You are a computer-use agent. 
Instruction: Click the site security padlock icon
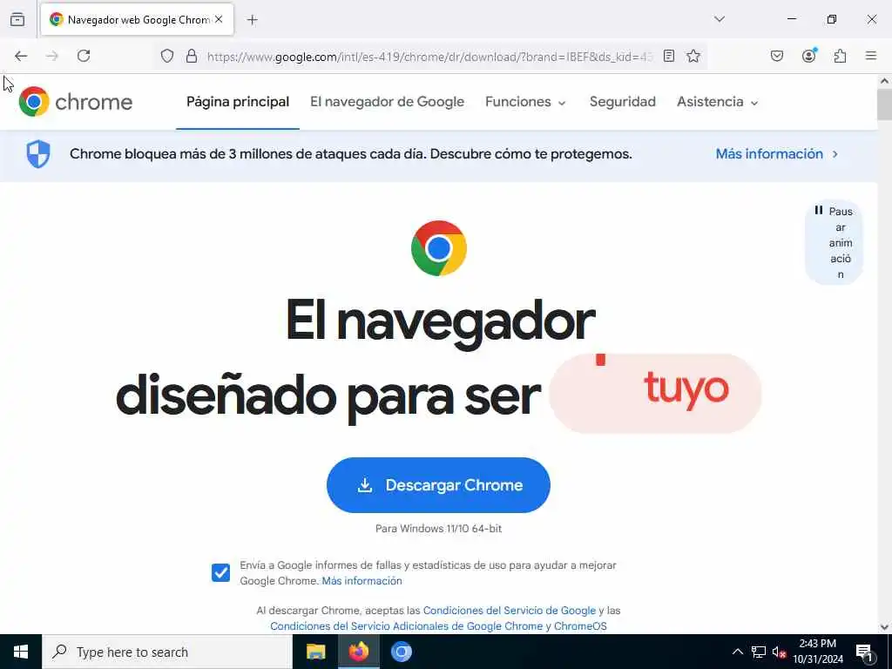(x=192, y=56)
